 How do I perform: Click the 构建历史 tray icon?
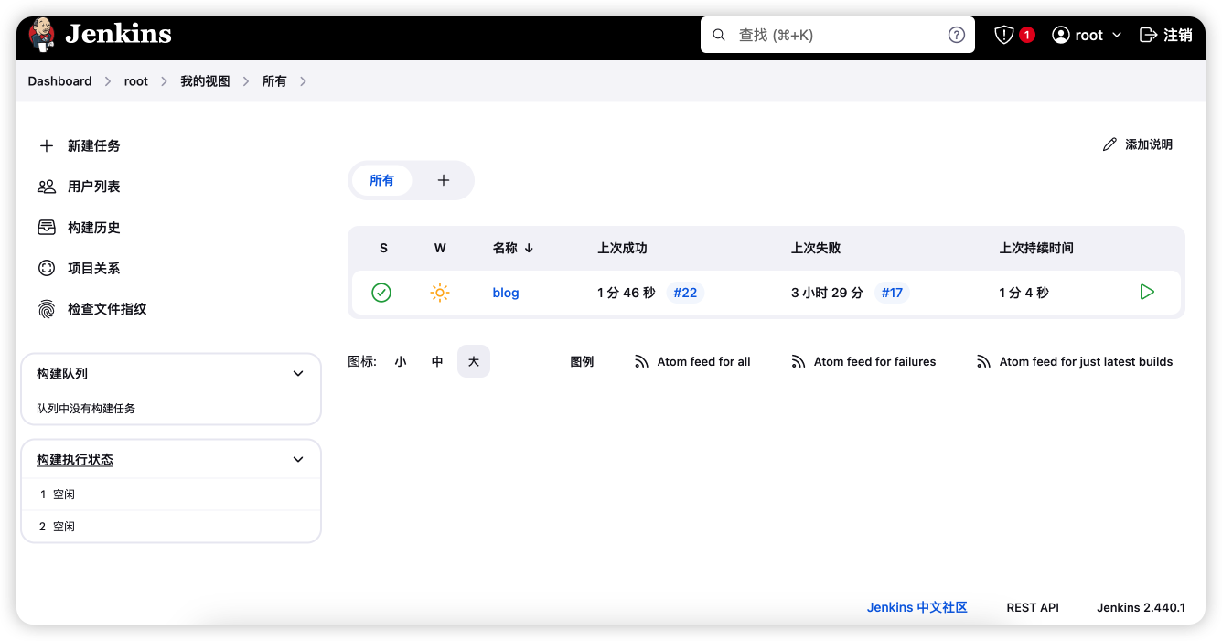coord(47,228)
